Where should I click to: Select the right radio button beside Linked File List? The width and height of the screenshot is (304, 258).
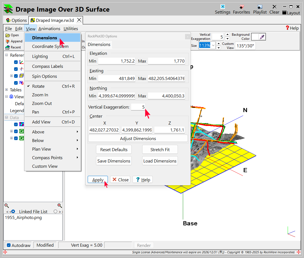(x=56, y=211)
